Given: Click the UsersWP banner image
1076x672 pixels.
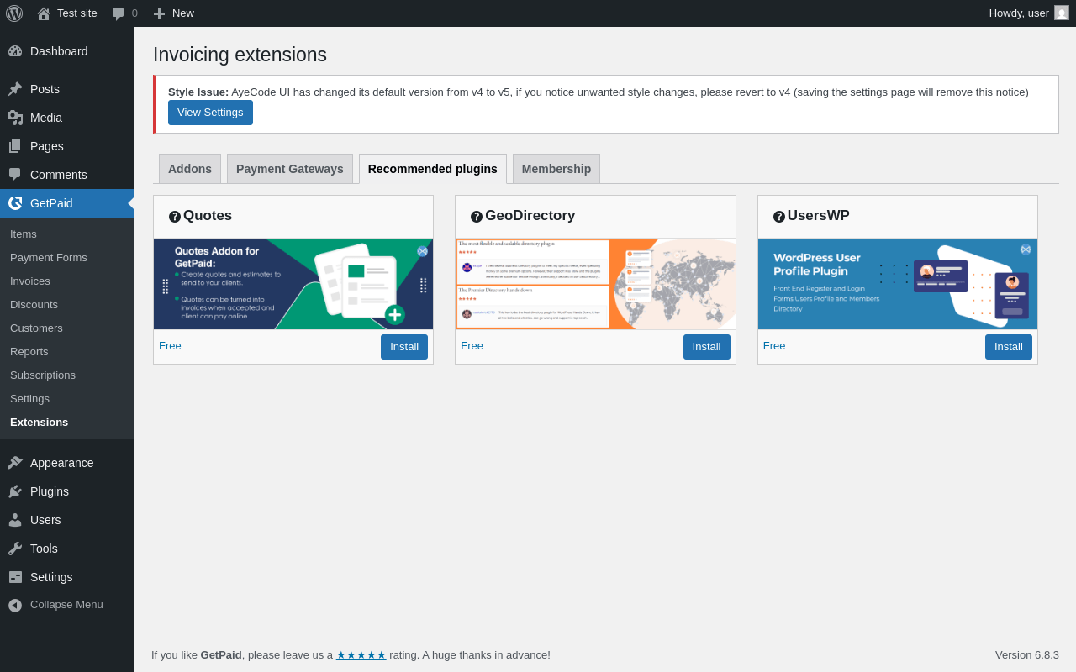Looking at the screenshot, I should coord(897,284).
